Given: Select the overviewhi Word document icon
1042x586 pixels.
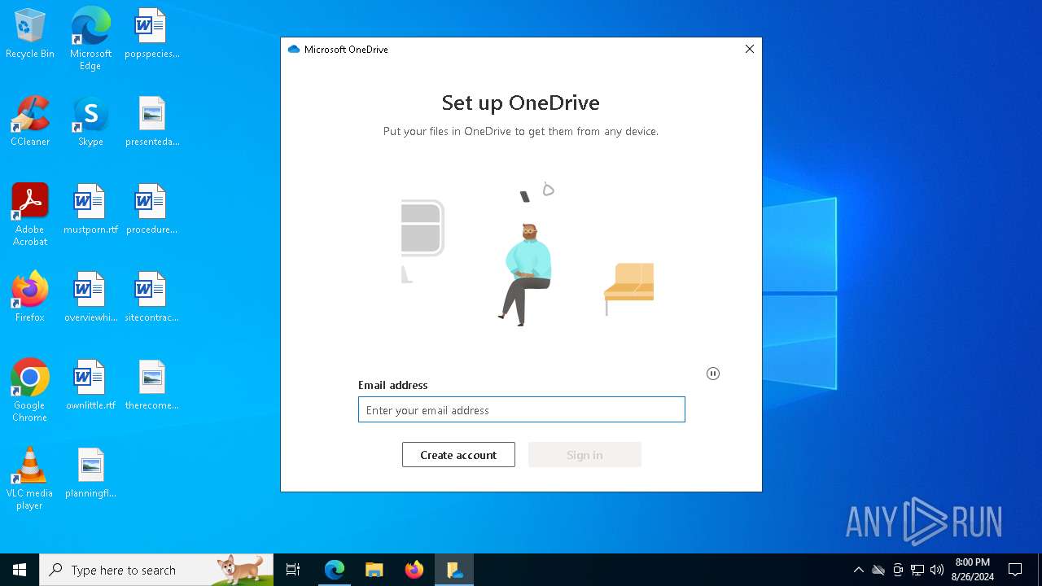Looking at the screenshot, I should pyautogui.click(x=90, y=298).
